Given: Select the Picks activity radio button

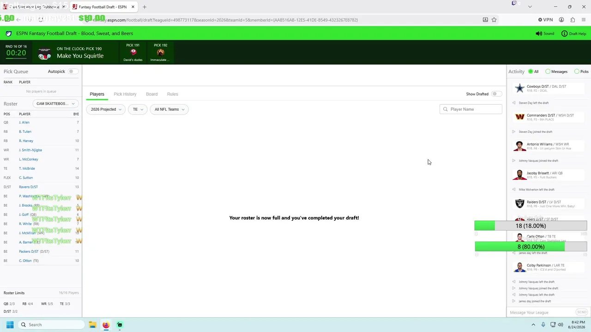Looking at the screenshot, I should click(x=577, y=71).
